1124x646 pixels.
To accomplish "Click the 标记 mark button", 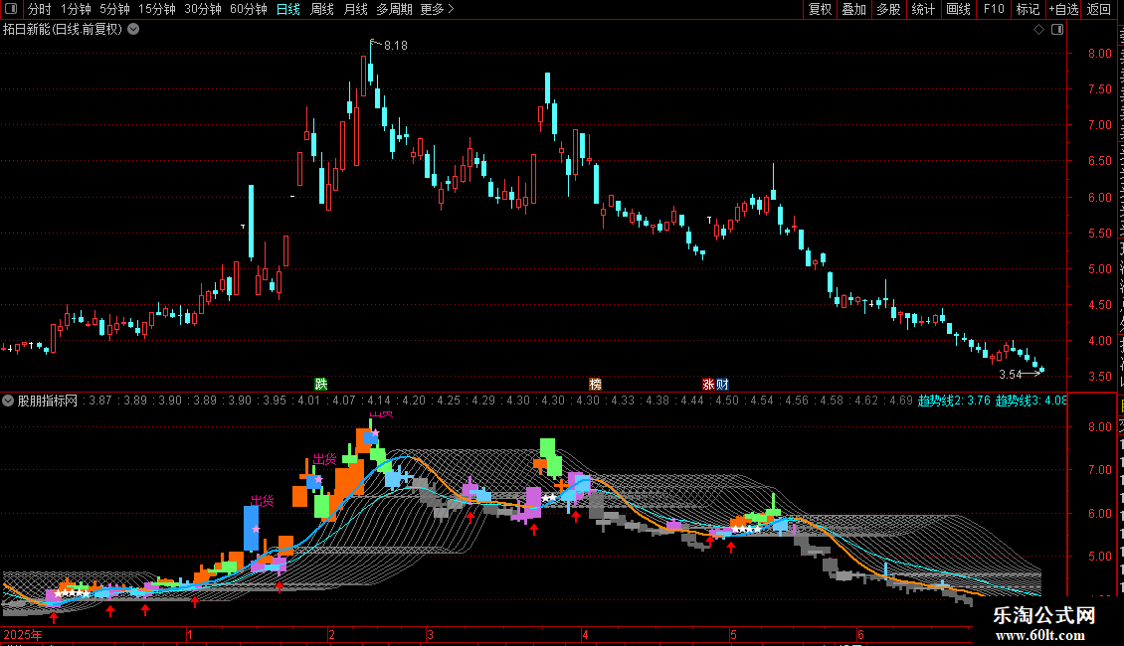I will [x=1028, y=9].
